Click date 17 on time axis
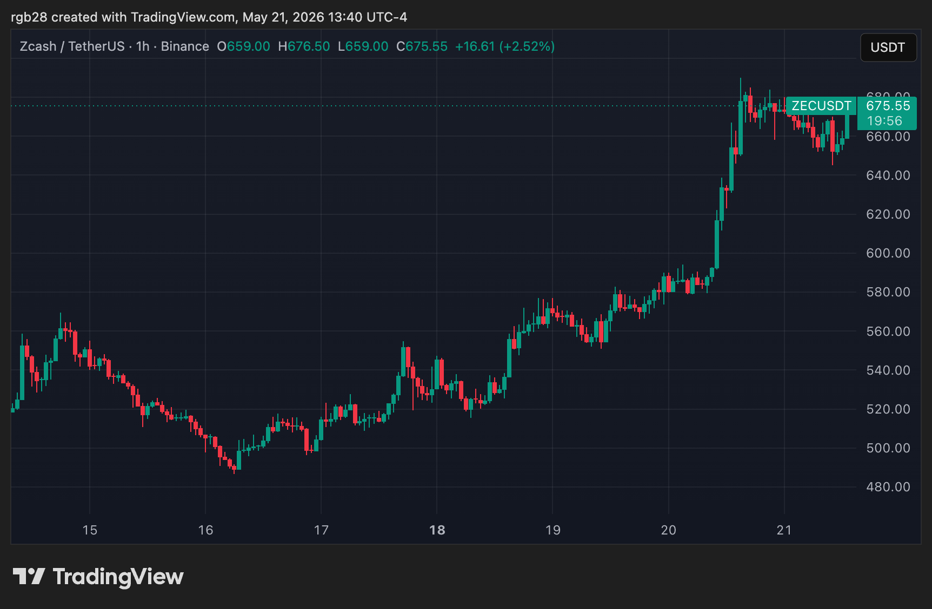This screenshot has height=609, width=932. click(x=321, y=530)
